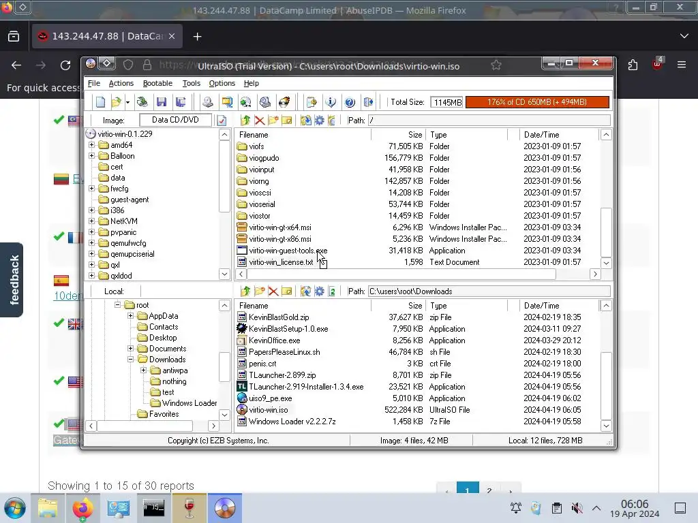Screen dimensions: 698x523
Task: Click the Make CD/DVD image icon
Action: click(207, 102)
